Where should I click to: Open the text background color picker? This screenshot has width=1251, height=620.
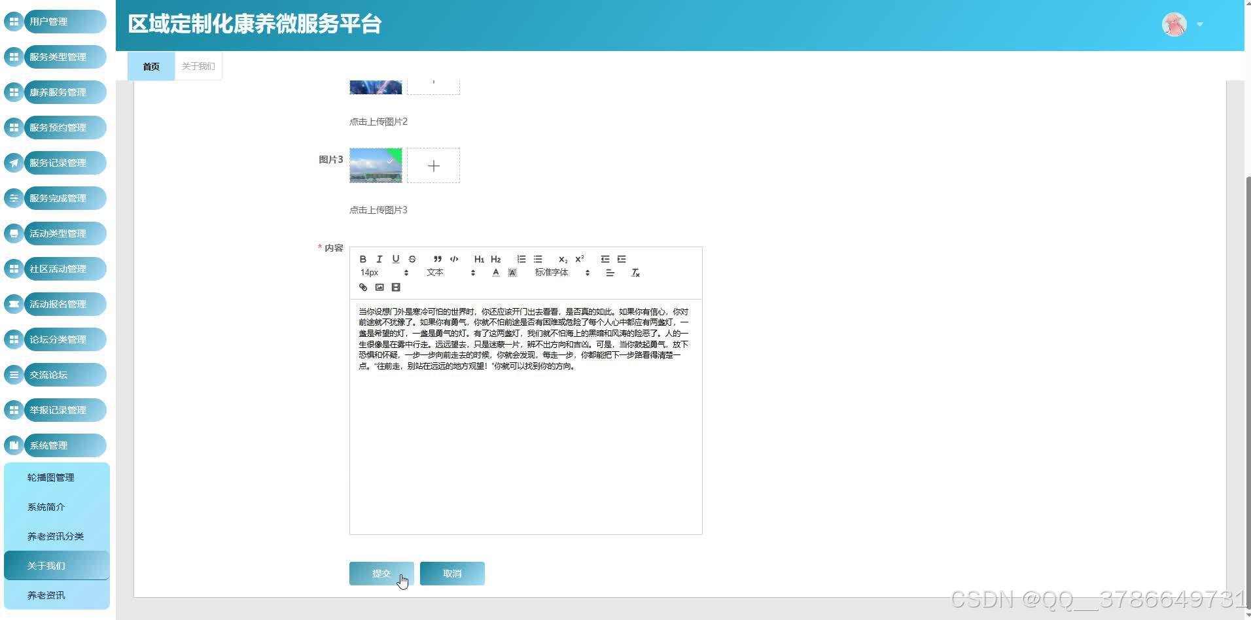(512, 273)
